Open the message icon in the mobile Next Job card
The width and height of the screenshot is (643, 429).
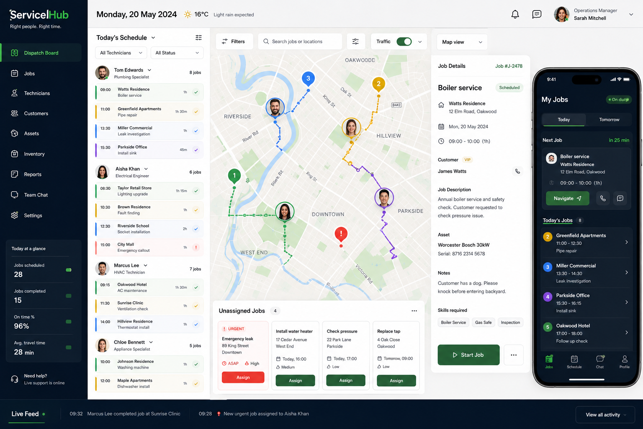[620, 199]
